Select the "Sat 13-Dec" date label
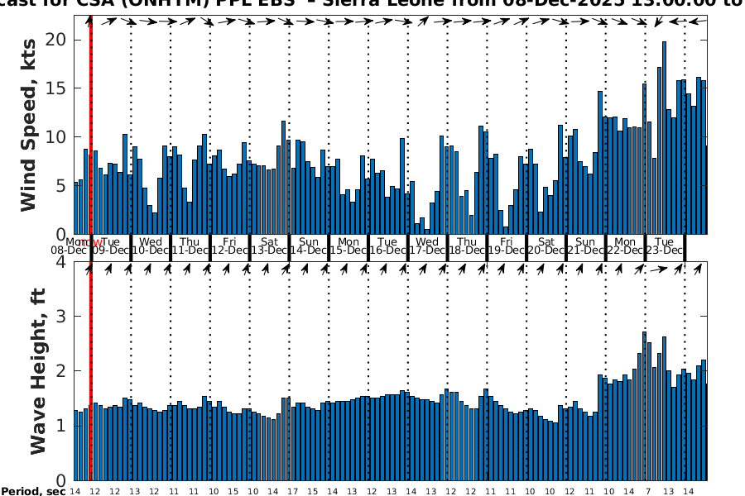The width and height of the screenshot is (745, 496). click(x=268, y=246)
